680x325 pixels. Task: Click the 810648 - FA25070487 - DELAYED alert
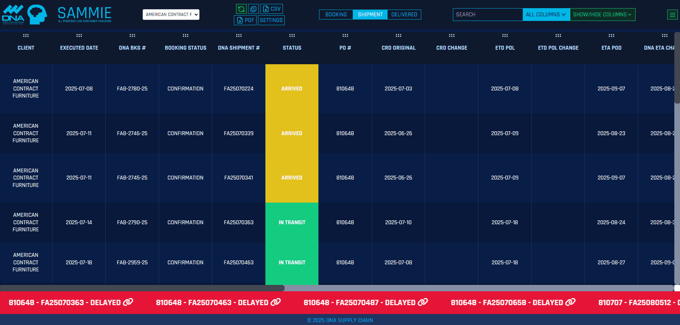coord(366,303)
